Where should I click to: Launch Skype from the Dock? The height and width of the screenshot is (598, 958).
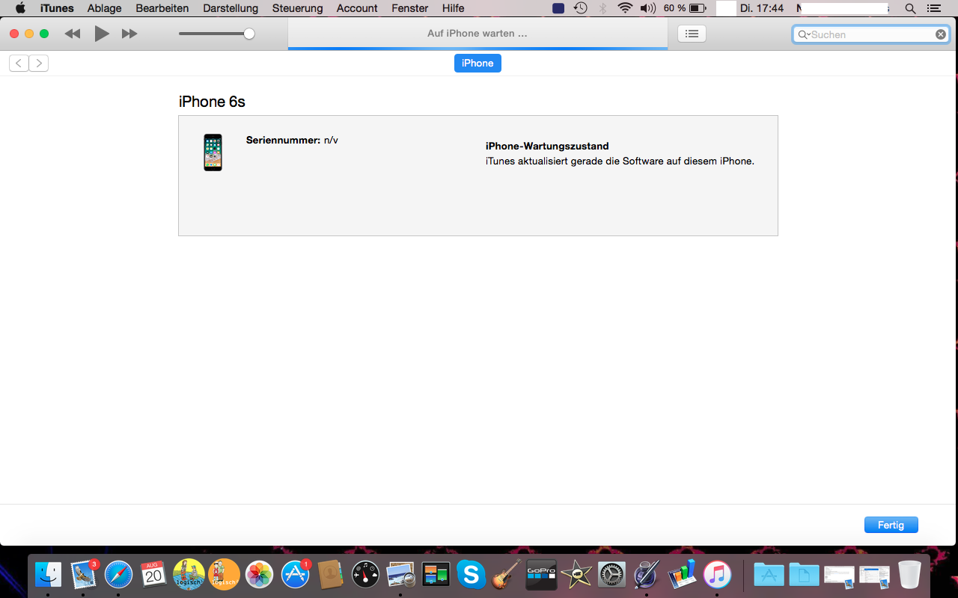(471, 574)
